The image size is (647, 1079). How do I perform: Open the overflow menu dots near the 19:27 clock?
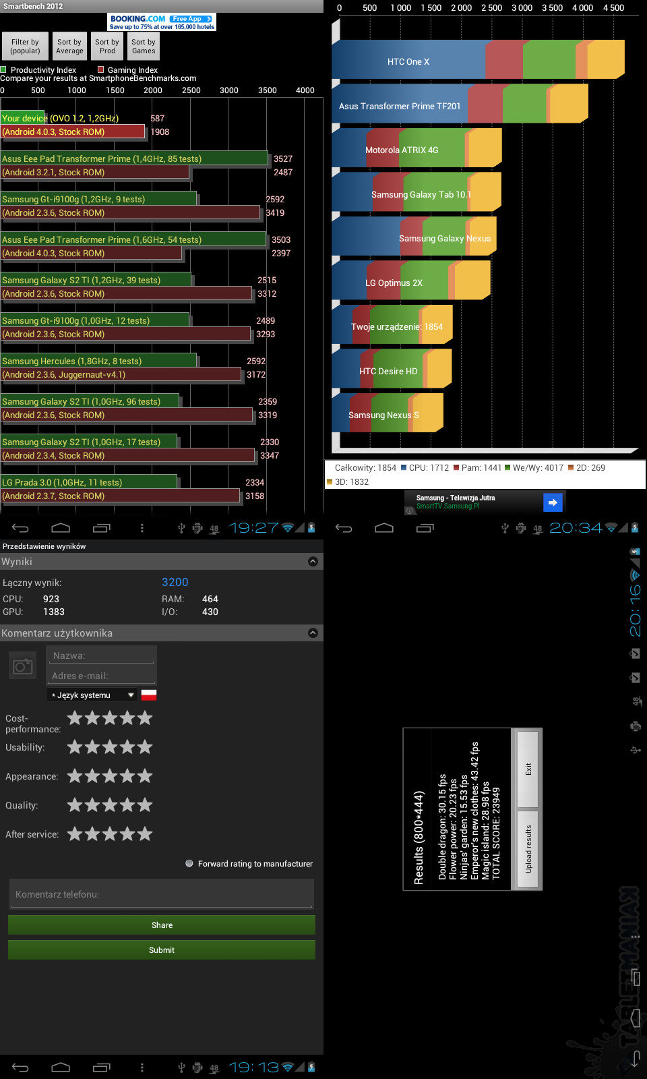[142, 528]
